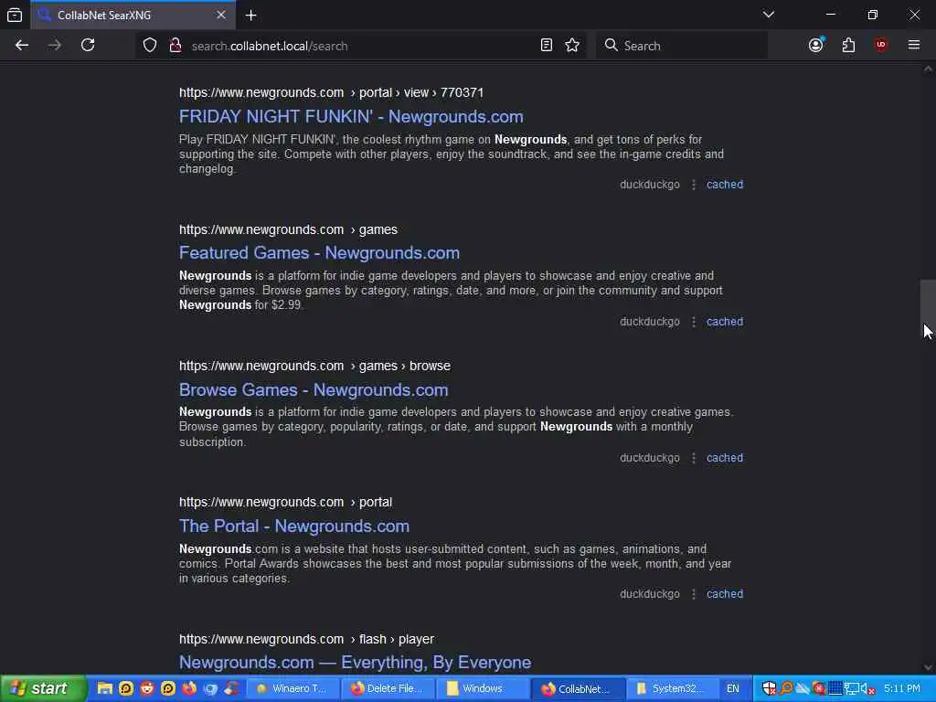Launch Firefox from quick launch
The height and width of the screenshot is (702, 936).
pyautogui.click(x=189, y=688)
